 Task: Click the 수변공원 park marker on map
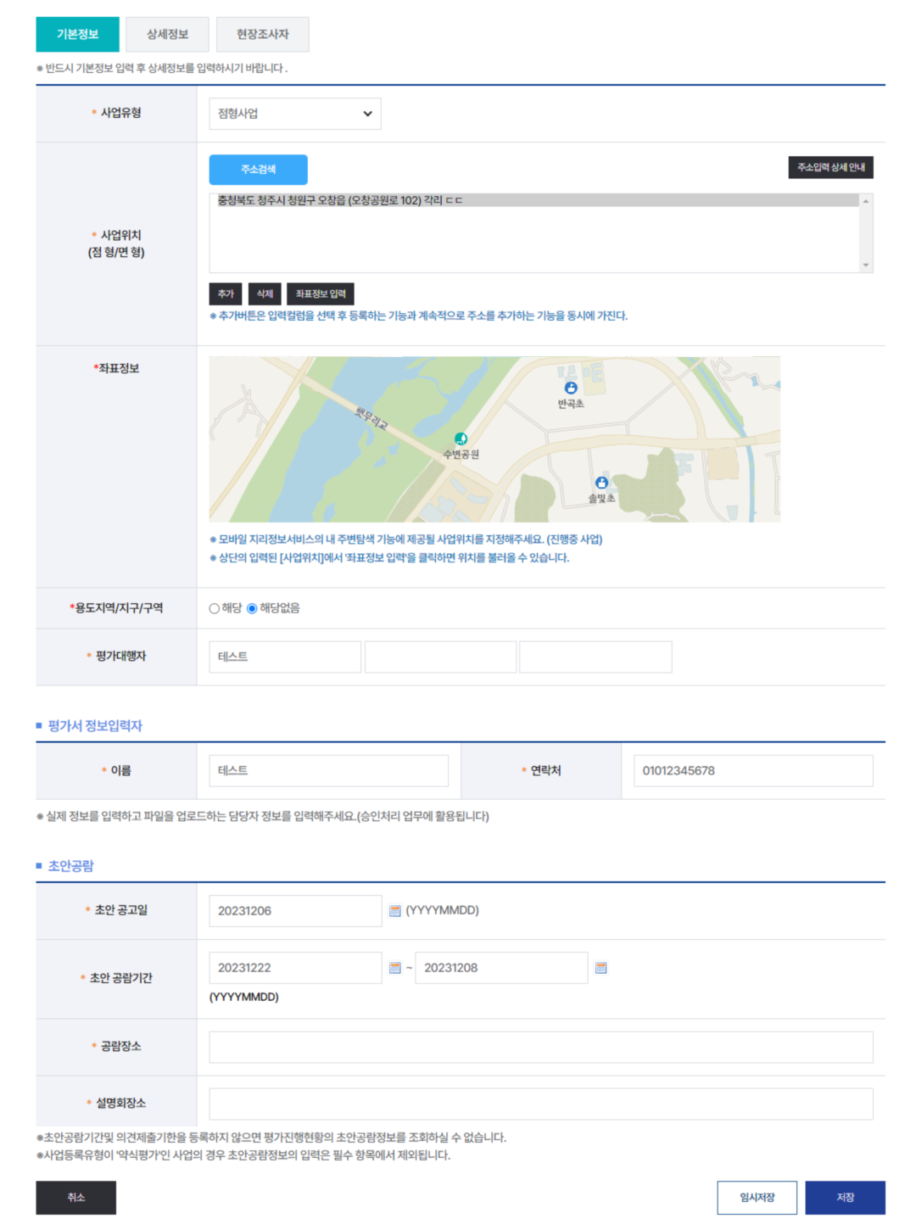tap(461, 439)
